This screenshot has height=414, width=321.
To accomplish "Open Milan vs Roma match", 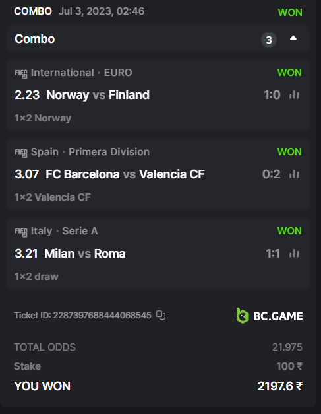I will [x=85, y=254].
